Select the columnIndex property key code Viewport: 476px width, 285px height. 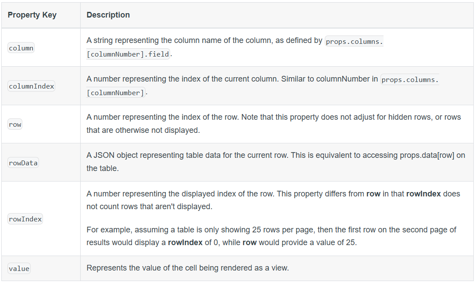(31, 86)
